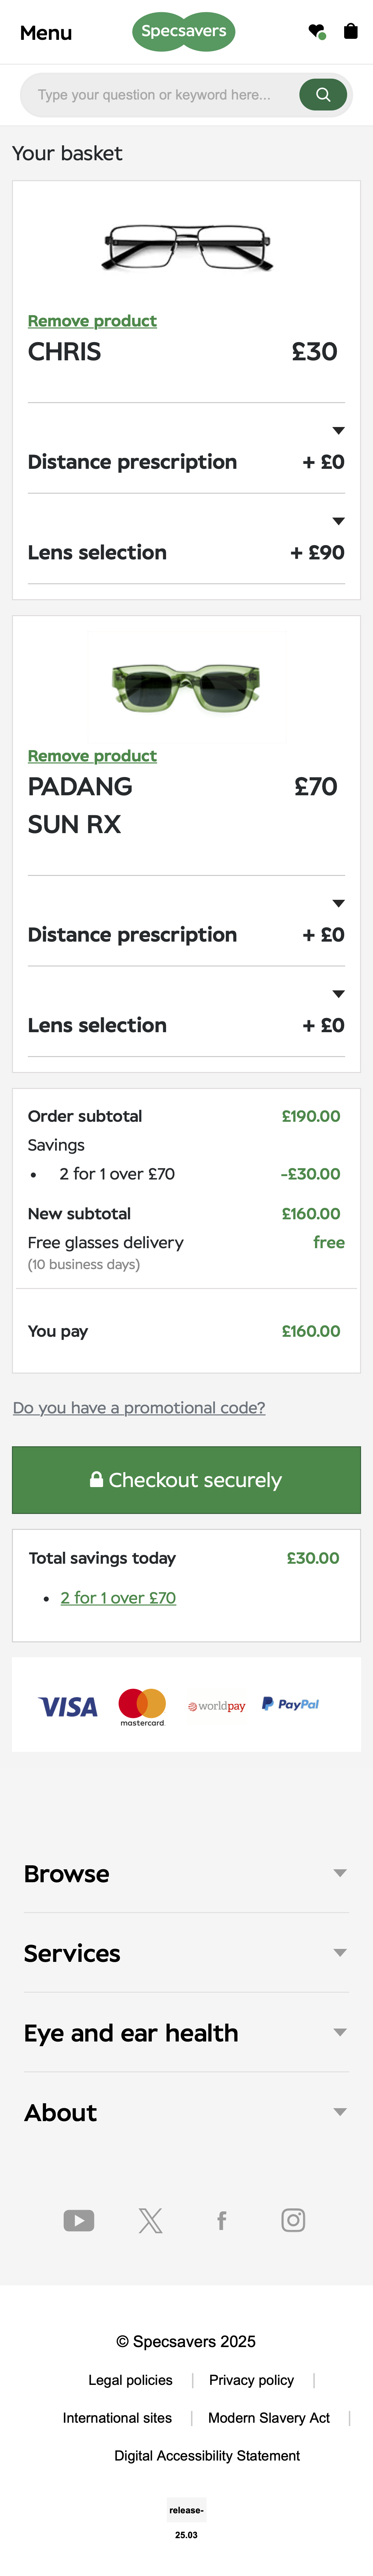Click the search magnifier icon

[322, 94]
